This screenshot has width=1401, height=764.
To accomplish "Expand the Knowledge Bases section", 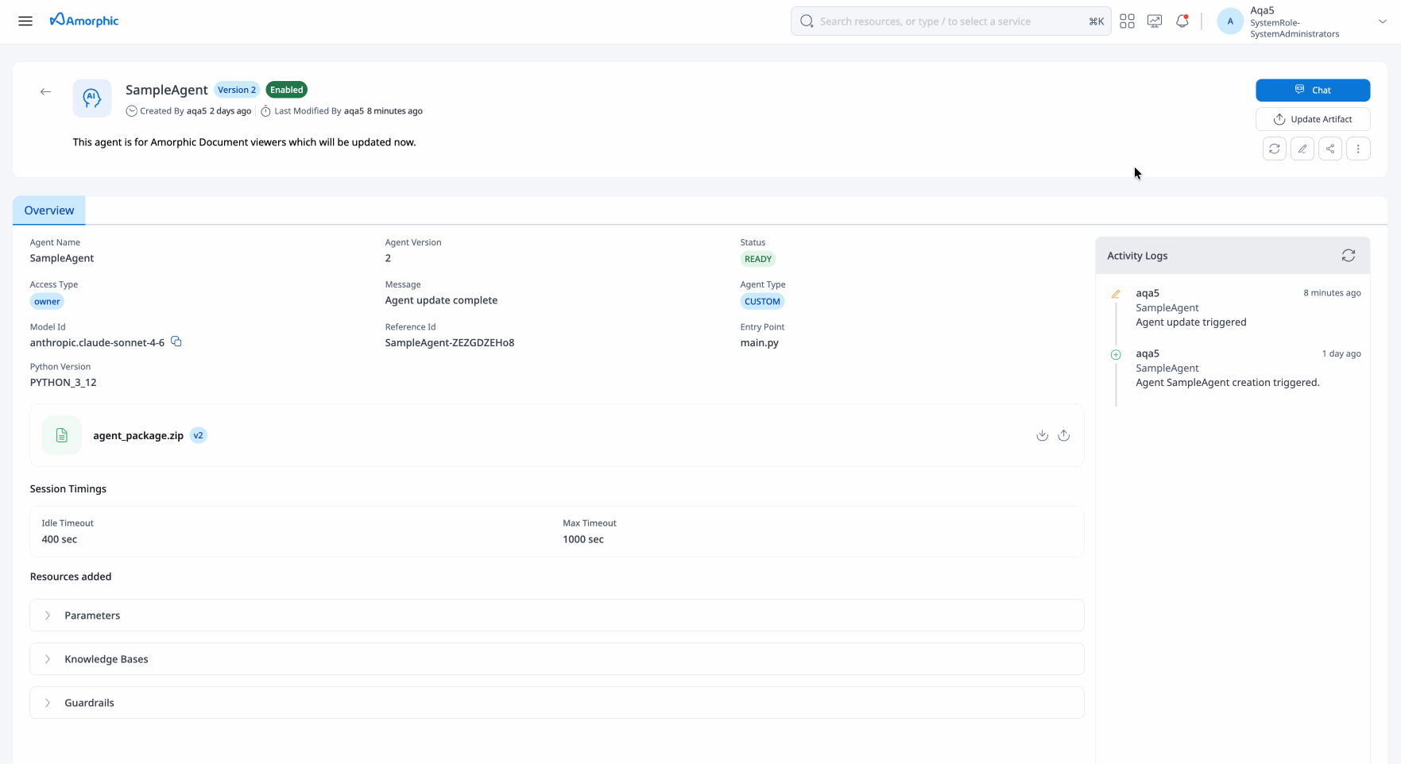I will tap(557, 659).
